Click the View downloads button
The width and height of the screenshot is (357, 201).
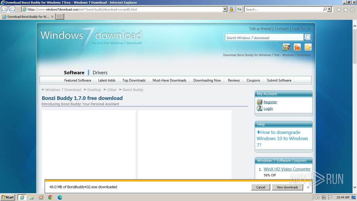tap(287, 187)
